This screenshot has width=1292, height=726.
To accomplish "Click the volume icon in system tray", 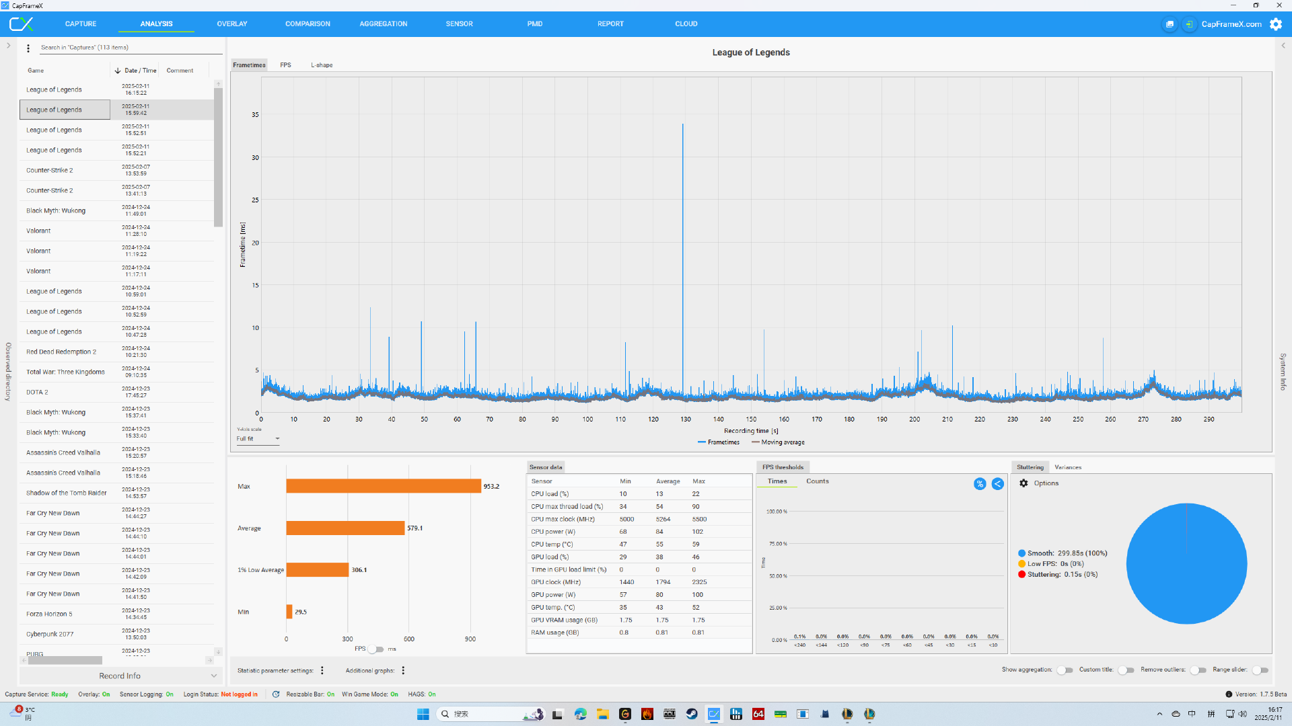I will click(x=1242, y=714).
